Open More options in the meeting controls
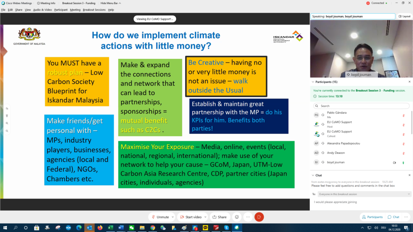Viewport: 413px width, 232px height. tap(248, 217)
